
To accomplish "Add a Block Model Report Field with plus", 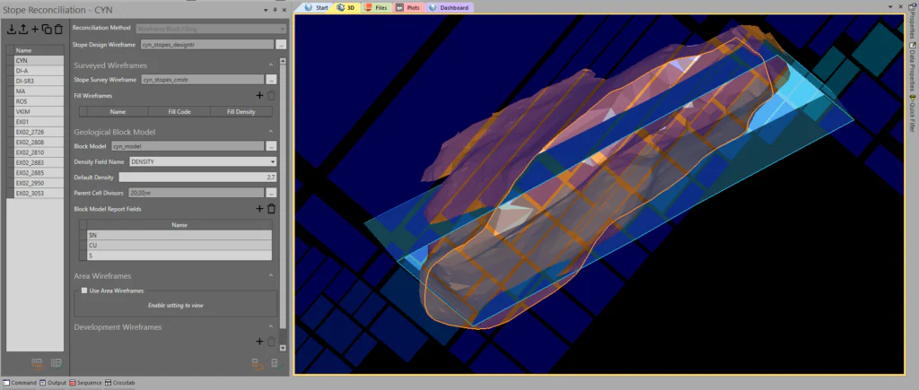I will (259, 209).
